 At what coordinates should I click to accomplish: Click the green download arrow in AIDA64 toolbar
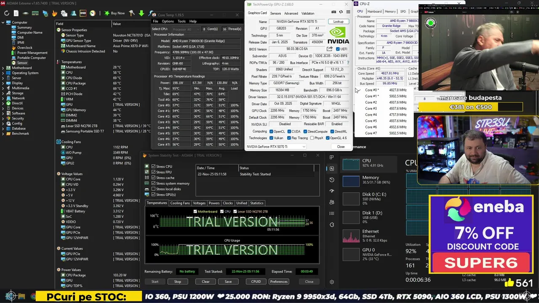141,13
